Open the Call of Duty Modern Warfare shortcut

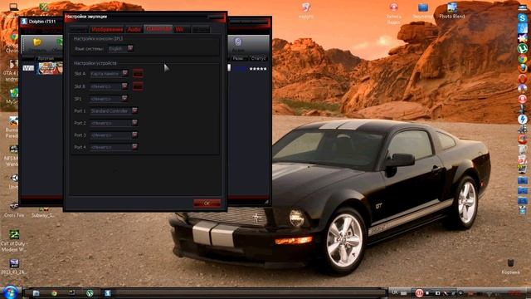tap(14, 241)
